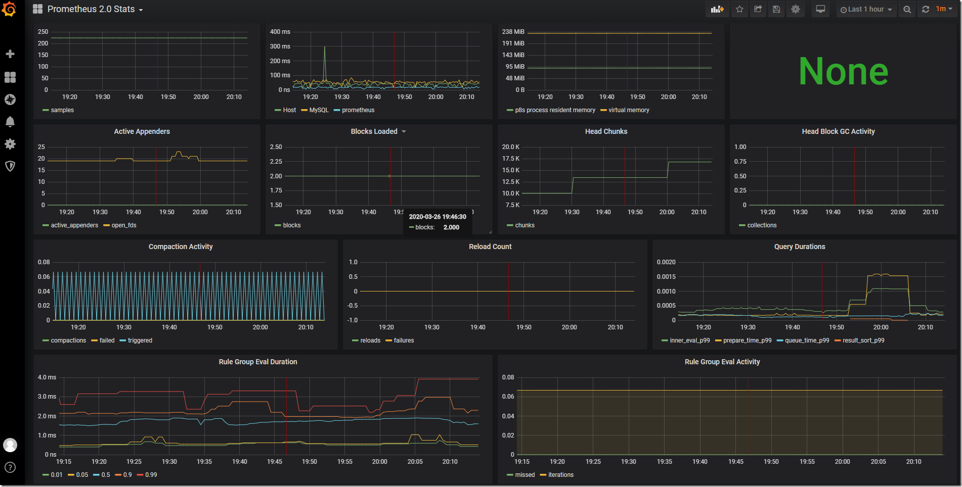Toggle the prepare_time_p99 legend entry

point(747,340)
